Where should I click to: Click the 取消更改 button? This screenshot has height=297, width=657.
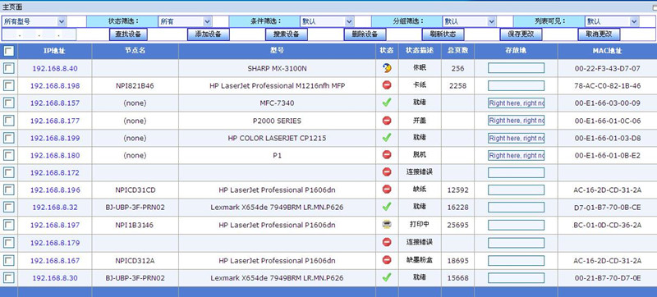click(600, 34)
